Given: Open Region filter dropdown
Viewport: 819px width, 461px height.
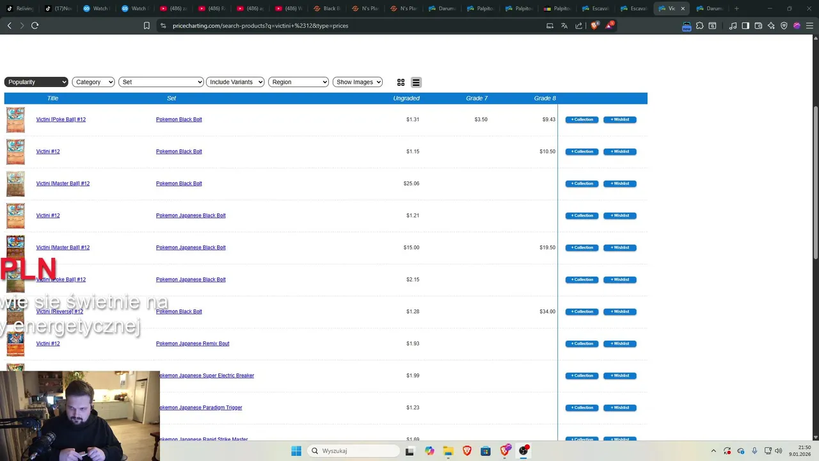Looking at the screenshot, I should coord(299,82).
